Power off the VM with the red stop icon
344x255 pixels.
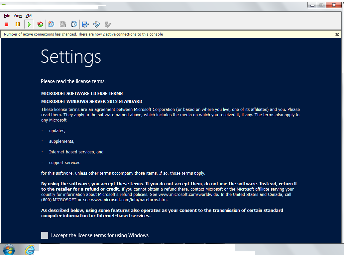[x=7, y=24]
